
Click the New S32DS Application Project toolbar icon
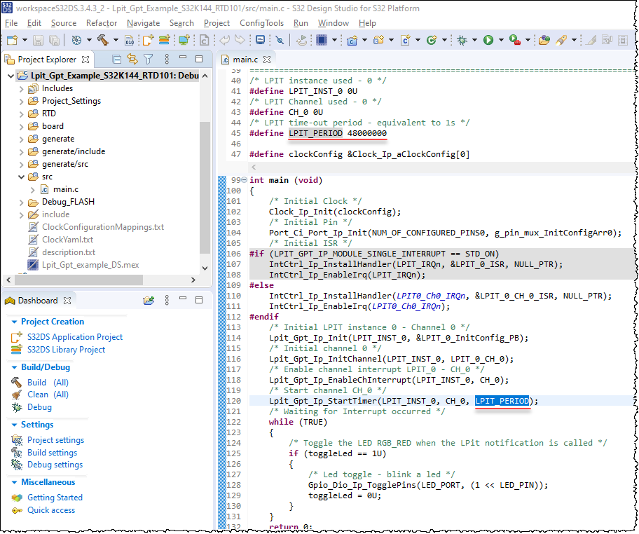pos(148,41)
